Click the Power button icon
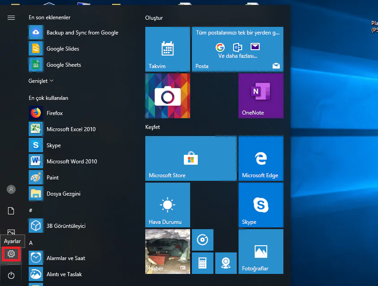 11,276
